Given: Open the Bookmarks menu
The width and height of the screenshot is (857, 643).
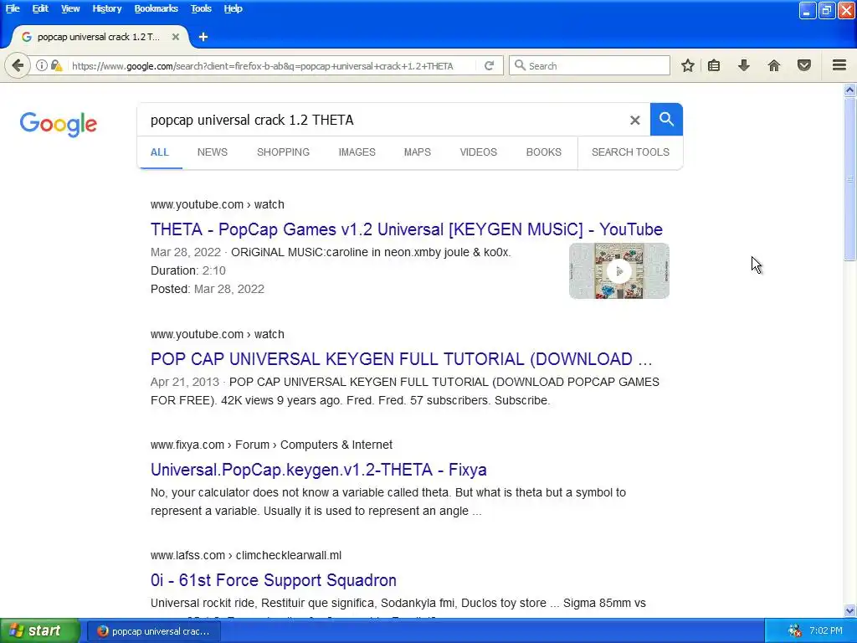Looking at the screenshot, I should pos(156,8).
